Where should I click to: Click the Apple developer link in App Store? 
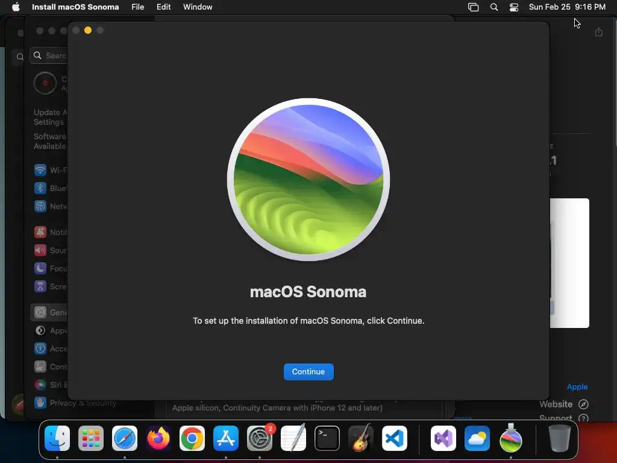click(577, 386)
